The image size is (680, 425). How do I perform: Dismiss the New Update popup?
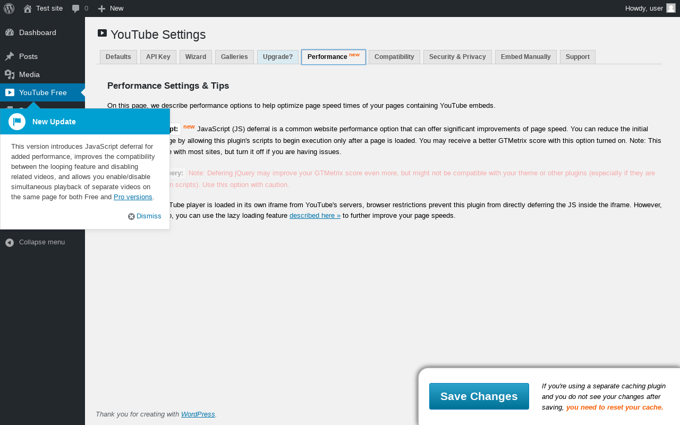click(x=144, y=216)
